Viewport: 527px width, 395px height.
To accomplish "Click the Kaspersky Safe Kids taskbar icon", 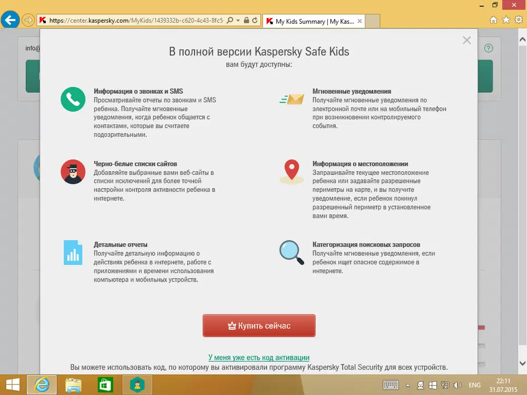I will 138,385.
